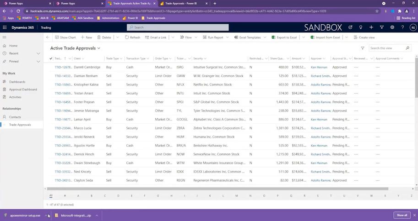Screen dimensions: 418x221
Task: Open Advanced Find funnel icon in header
Action: click(381, 27)
